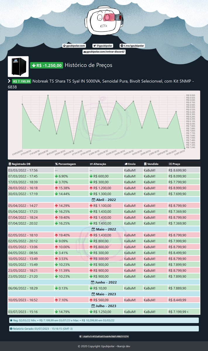This screenshot has height=351, width=208.
Task: Click the price history chart's highest peak point
Action: (48, 95)
